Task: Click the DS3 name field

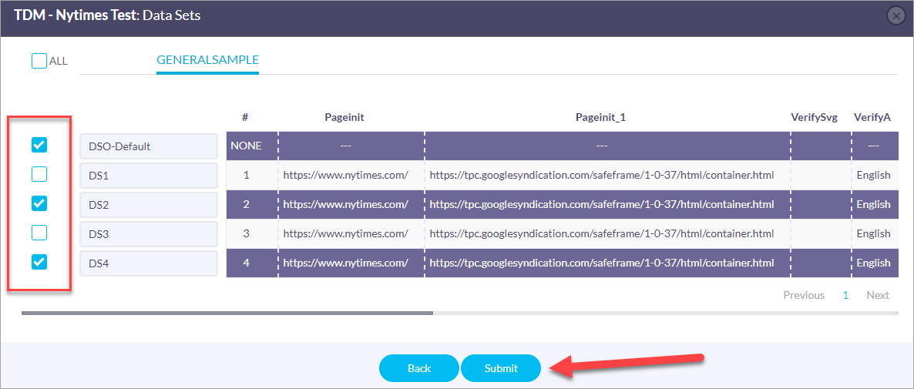Action: pos(149,233)
